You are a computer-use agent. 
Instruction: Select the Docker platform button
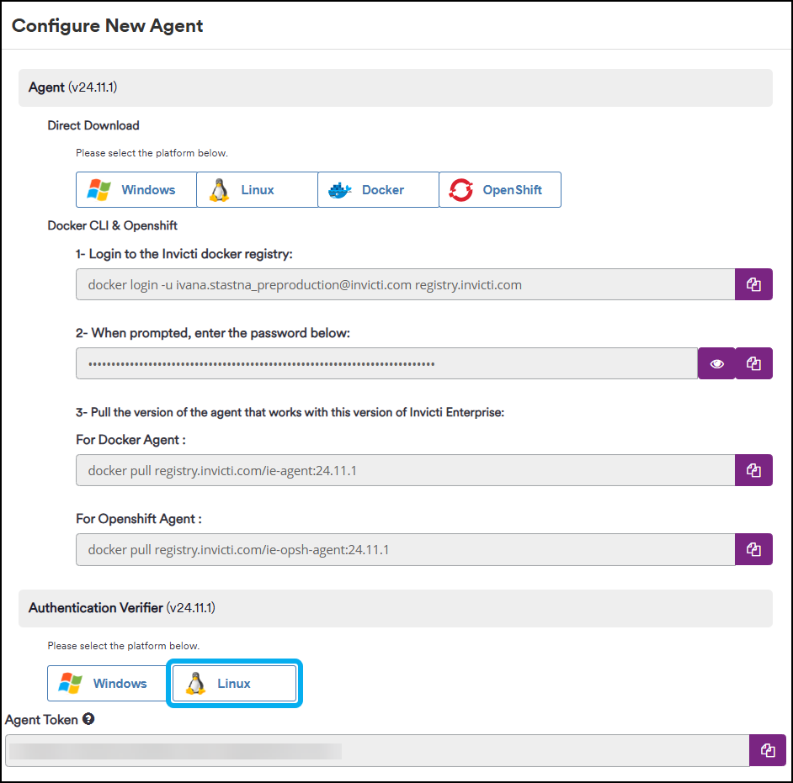click(x=378, y=189)
